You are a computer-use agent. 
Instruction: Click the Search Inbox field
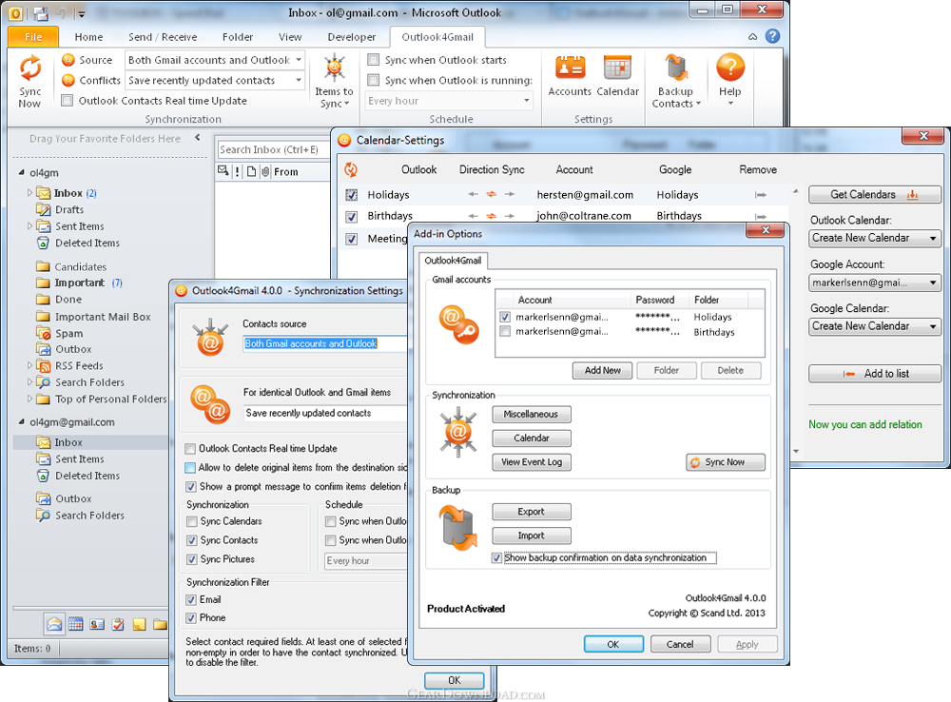[272, 149]
